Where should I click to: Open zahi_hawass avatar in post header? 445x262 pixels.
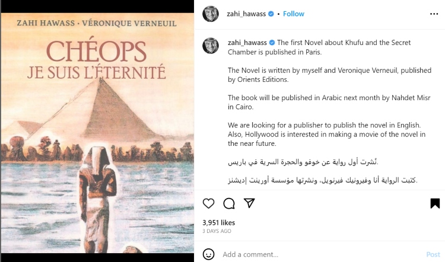(x=211, y=14)
